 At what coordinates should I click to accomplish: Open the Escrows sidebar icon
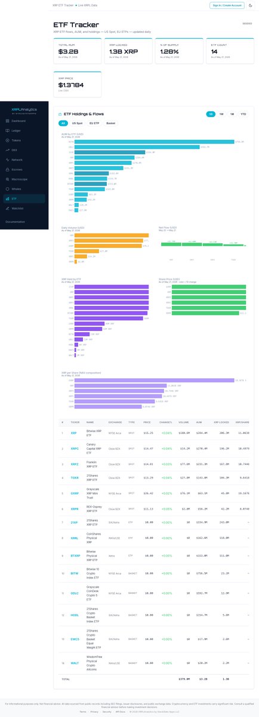pyautogui.click(x=6, y=170)
